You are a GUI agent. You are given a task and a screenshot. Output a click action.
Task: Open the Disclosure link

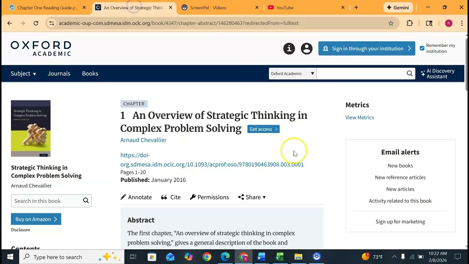point(21,230)
